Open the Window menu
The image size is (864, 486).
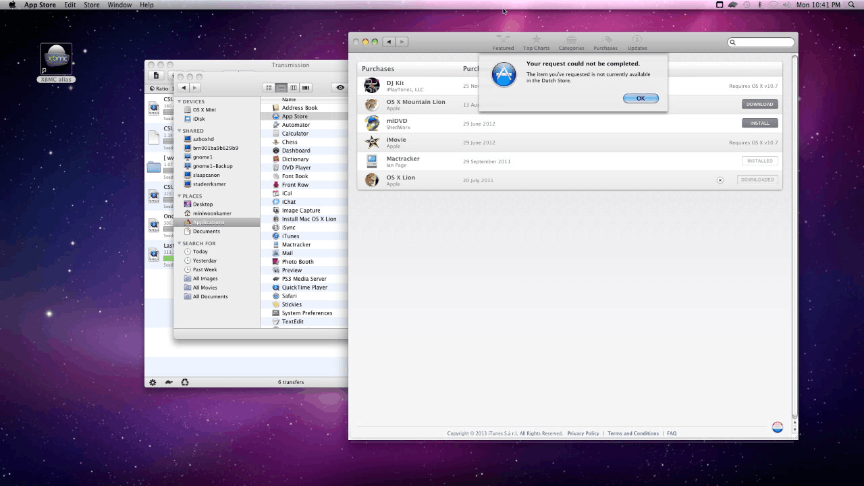[x=120, y=5]
